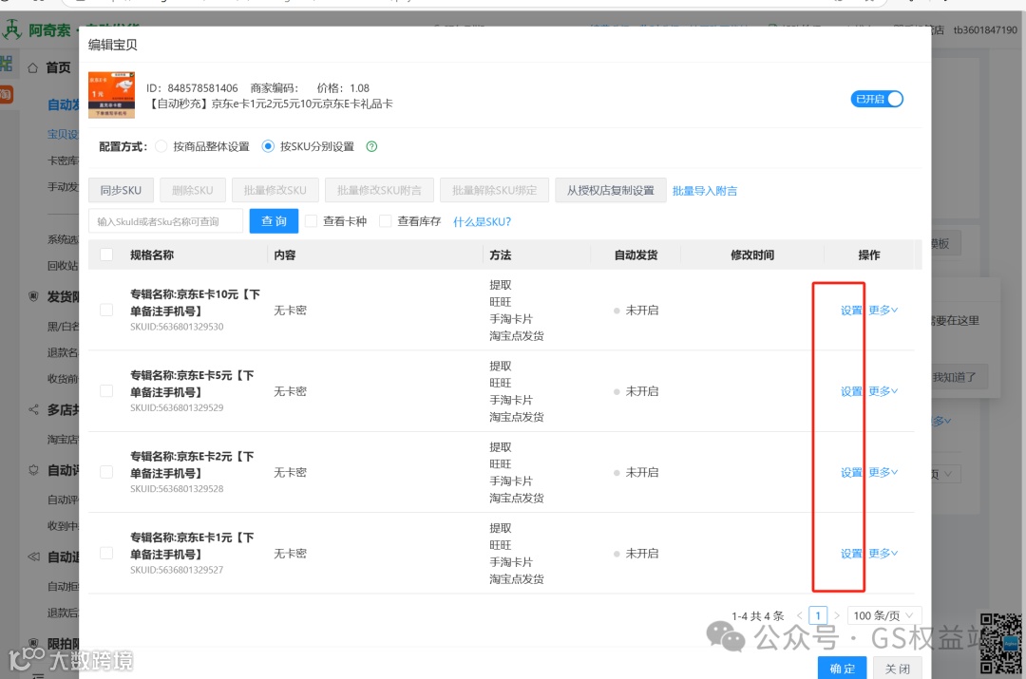Click 设置 for 京东E卡10元 row

pyautogui.click(x=850, y=311)
